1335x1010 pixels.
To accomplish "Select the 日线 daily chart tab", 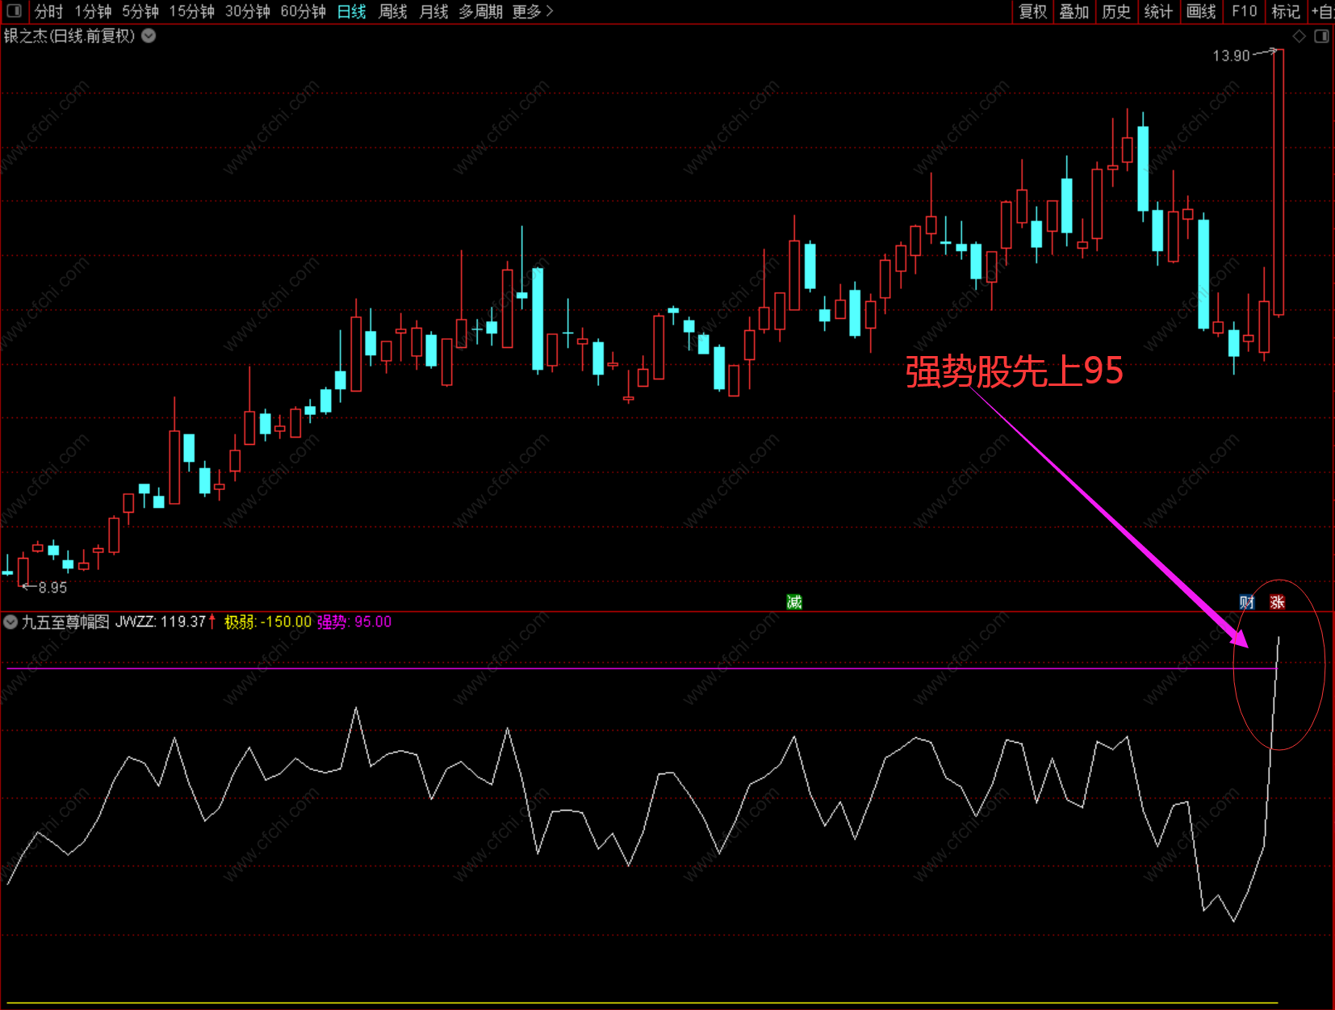I will [x=351, y=11].
